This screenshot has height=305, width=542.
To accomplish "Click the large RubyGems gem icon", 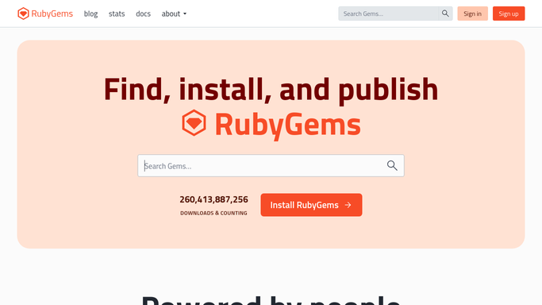I will point(194,123).
